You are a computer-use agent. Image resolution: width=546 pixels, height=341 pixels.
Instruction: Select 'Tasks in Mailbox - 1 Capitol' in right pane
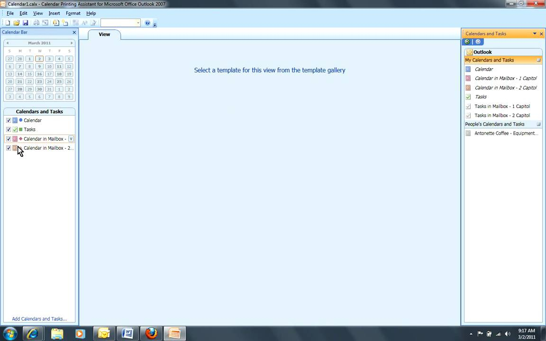[502, 107]
